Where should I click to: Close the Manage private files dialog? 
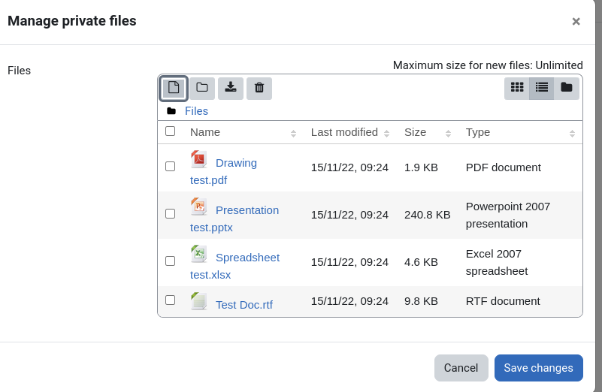point(576,22)
